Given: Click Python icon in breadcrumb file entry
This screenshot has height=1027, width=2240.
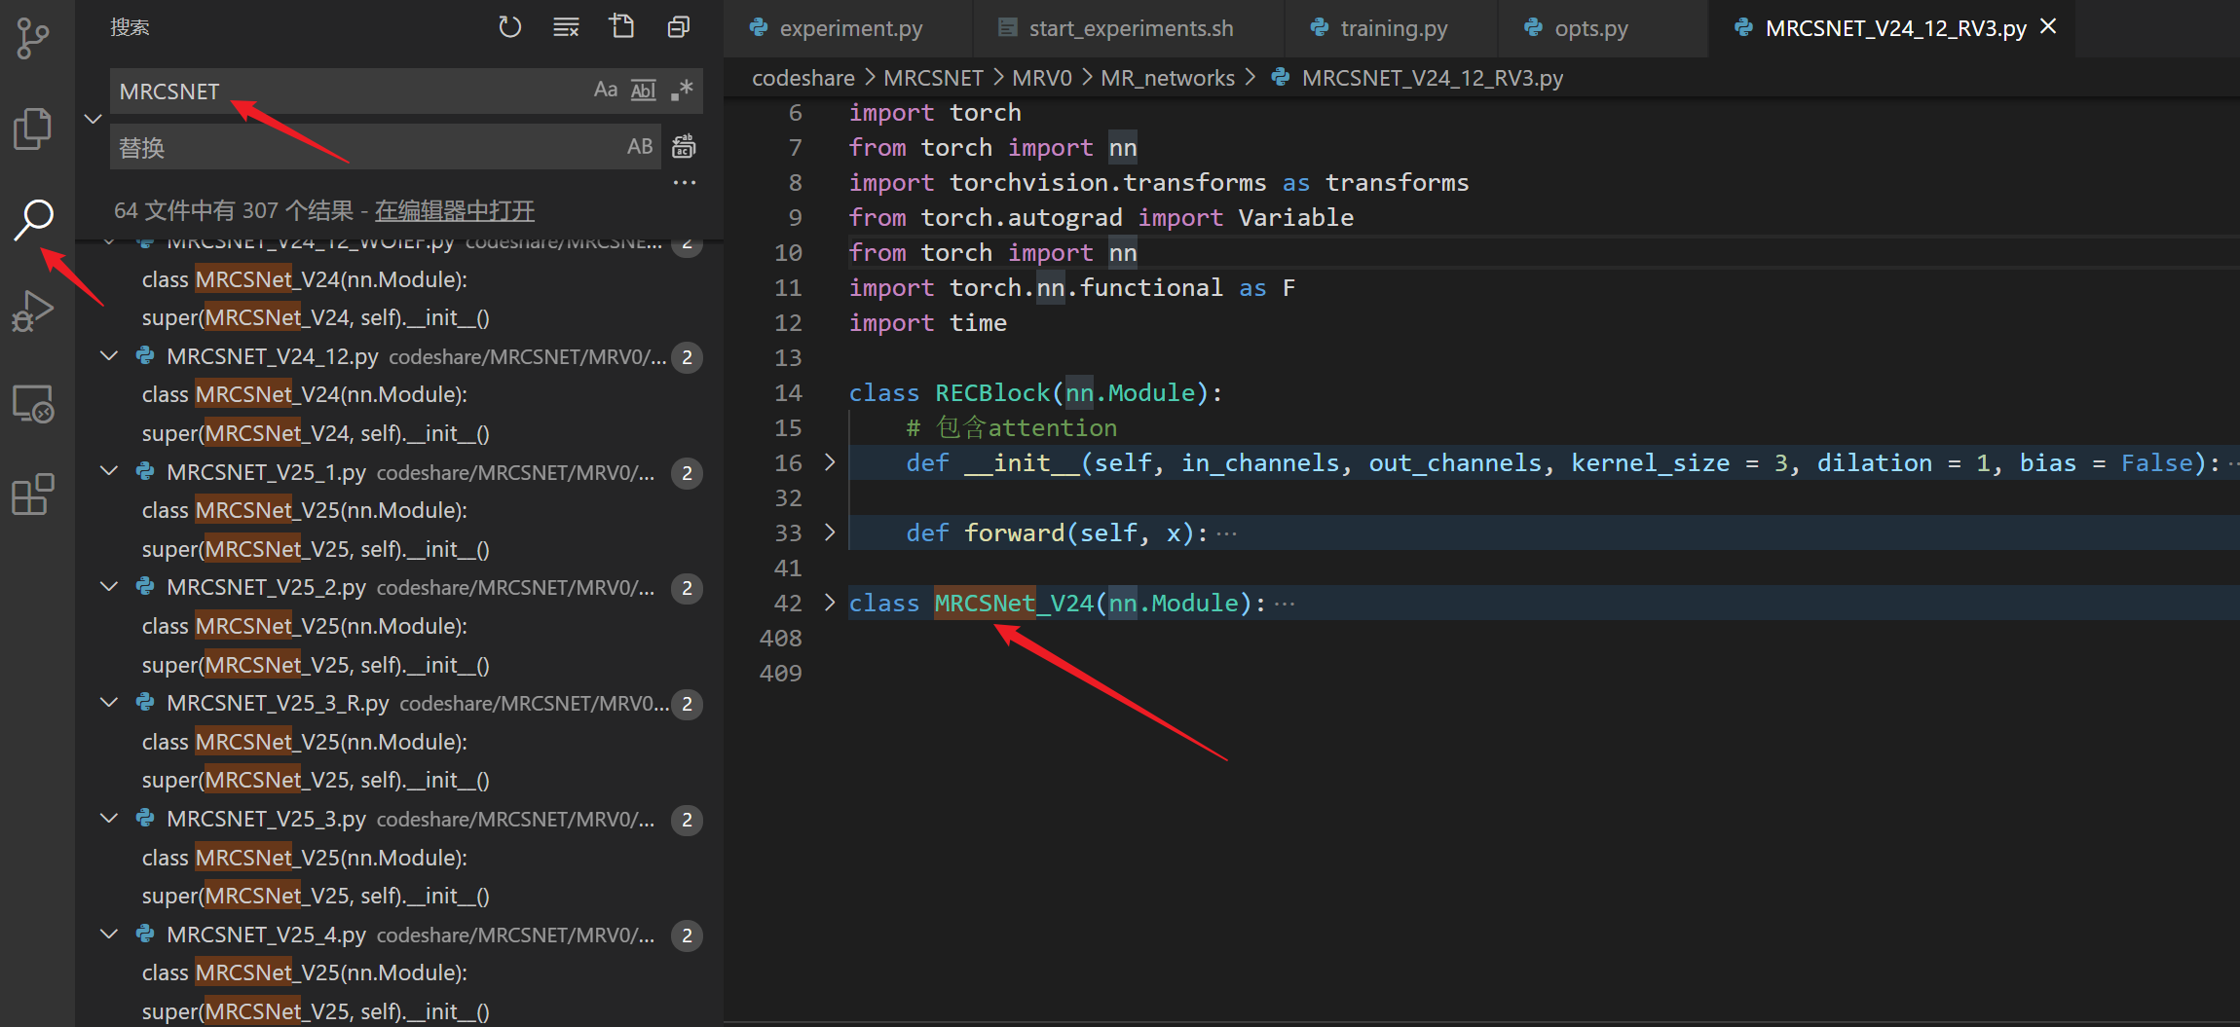Looking at the screenshot, I should pyautogui.click(x=1281, y=77).
